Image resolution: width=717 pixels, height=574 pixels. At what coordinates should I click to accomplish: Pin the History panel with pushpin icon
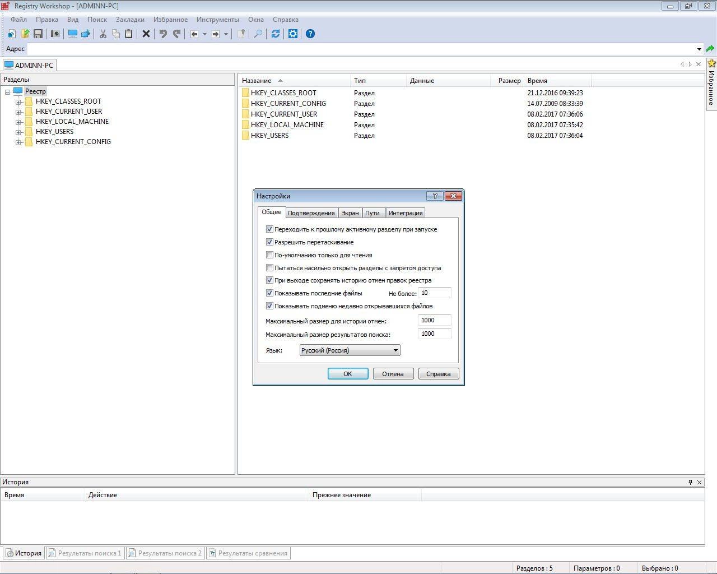(690, 482)
